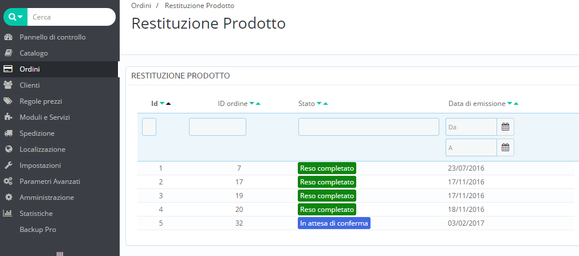The image size is (579, 256).
Task: Click the Id column header label
Action: pyautogui.click(x=155, y=104)
